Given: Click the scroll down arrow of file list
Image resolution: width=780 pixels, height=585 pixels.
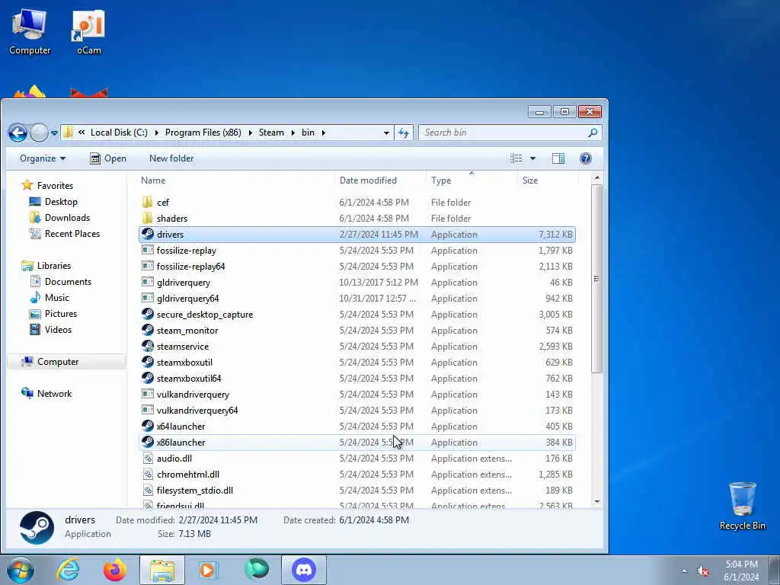Looking at the screenshot, I should (x=597, y=502).
